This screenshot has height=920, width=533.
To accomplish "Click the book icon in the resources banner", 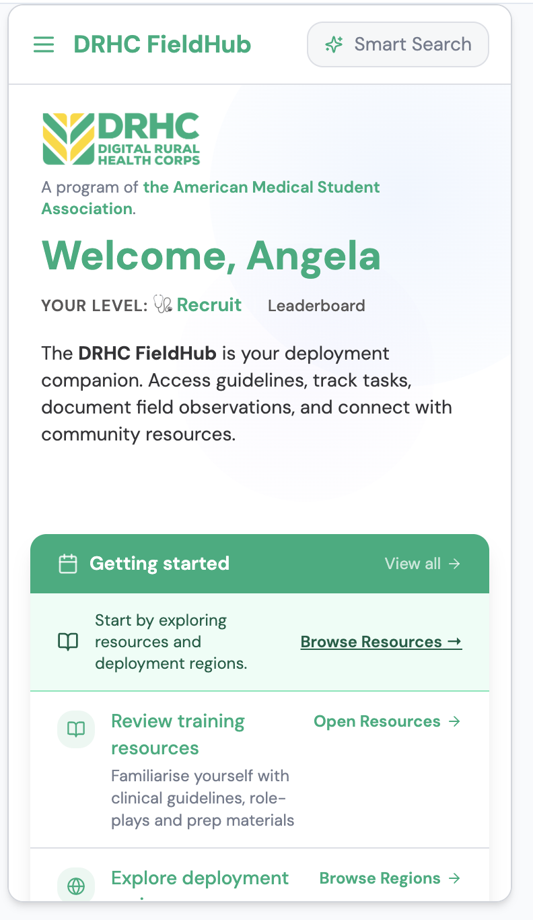I will 68,642.
